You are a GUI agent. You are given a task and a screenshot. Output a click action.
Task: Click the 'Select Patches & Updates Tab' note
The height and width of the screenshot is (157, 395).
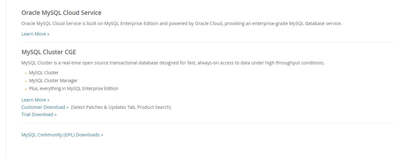(121, 107)
